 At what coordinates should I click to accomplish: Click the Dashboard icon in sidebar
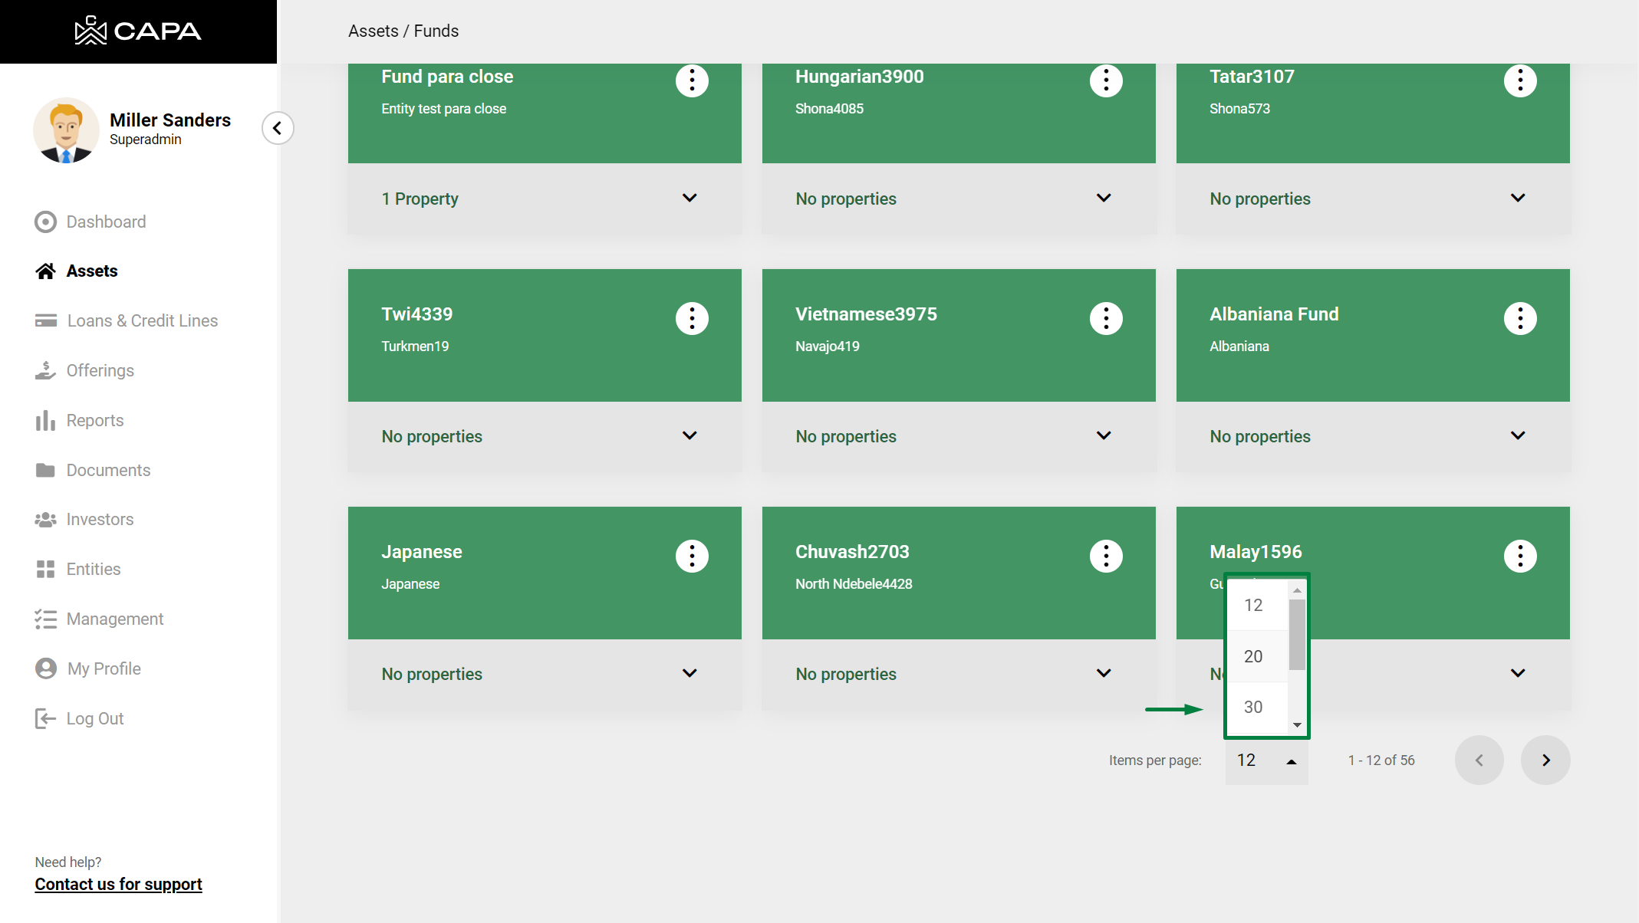click(46, 222)
